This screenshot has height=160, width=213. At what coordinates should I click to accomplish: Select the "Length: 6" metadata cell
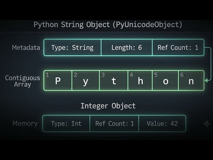pos(127,47)
